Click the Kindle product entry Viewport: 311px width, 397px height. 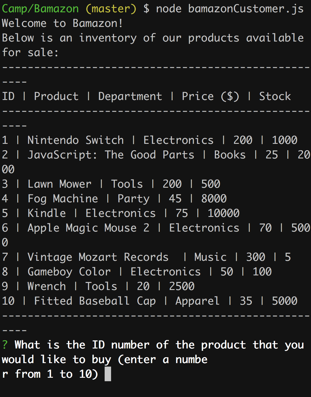pos(121,213)
